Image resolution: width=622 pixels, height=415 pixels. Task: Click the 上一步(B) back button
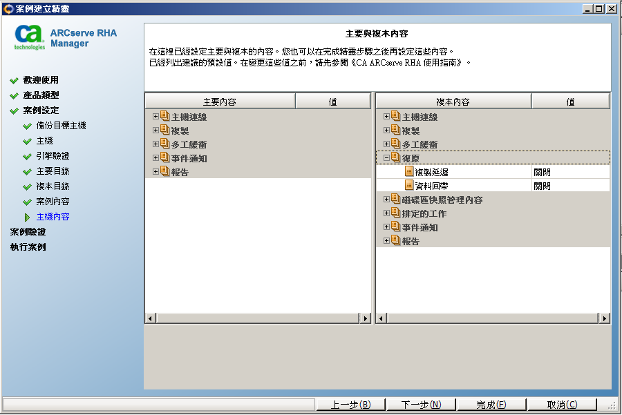(350, 405)
